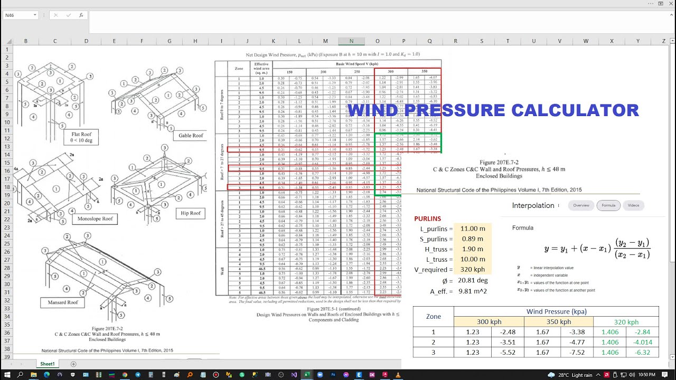Open the Name Box dropdown arrow
The width and height of the screenshot is (676, 380).
(x=35, y=15)
